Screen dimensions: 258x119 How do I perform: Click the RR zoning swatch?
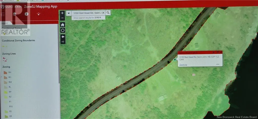(x=6, y=116)
